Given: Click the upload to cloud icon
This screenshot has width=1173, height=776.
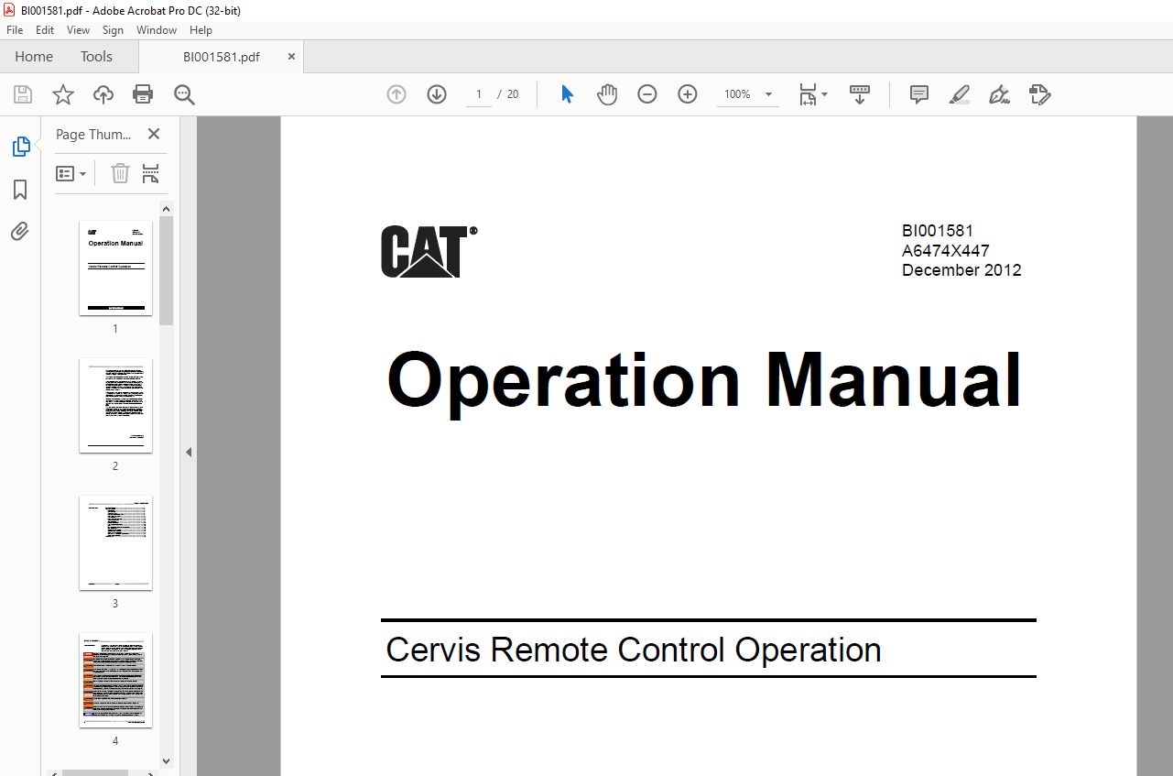Looking at the screenshot, I should pos(103,94).
